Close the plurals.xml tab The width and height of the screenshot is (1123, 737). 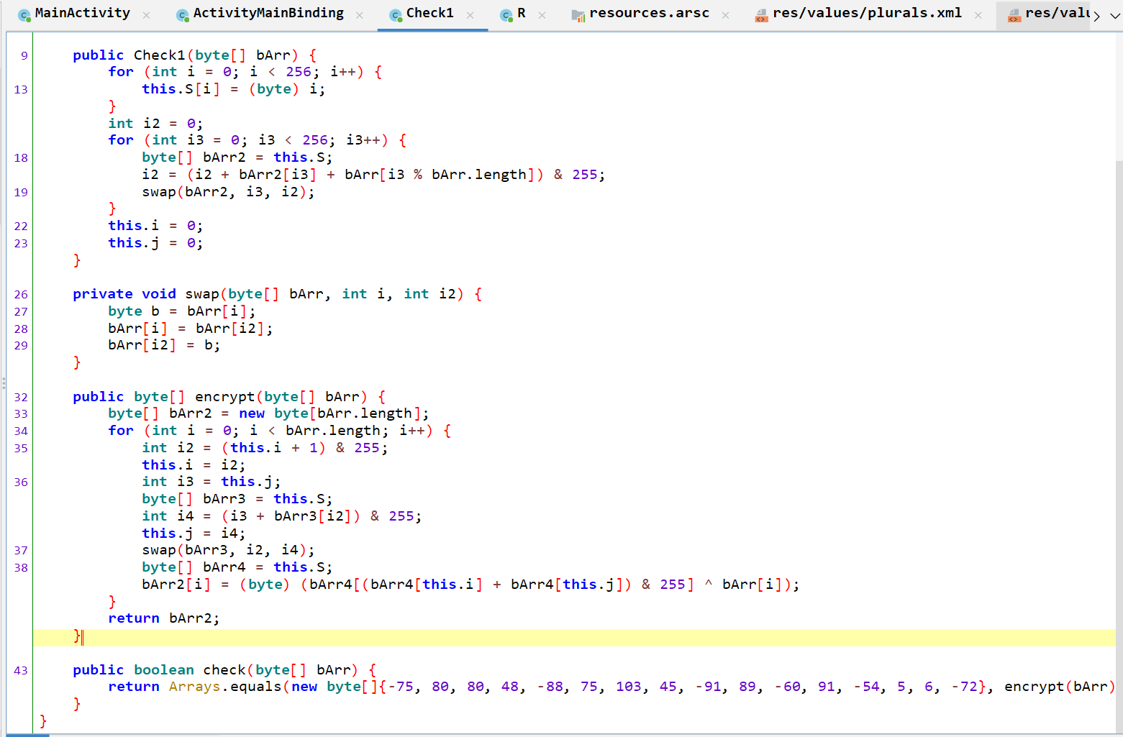tap(978, 15)
